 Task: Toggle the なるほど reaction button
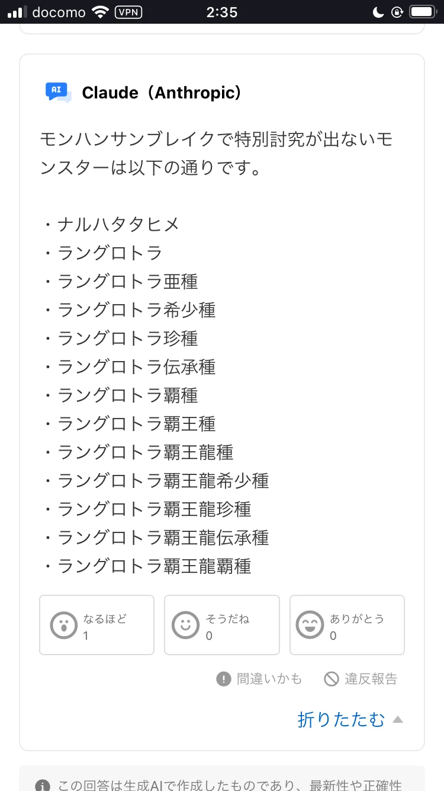coord(96,625)
